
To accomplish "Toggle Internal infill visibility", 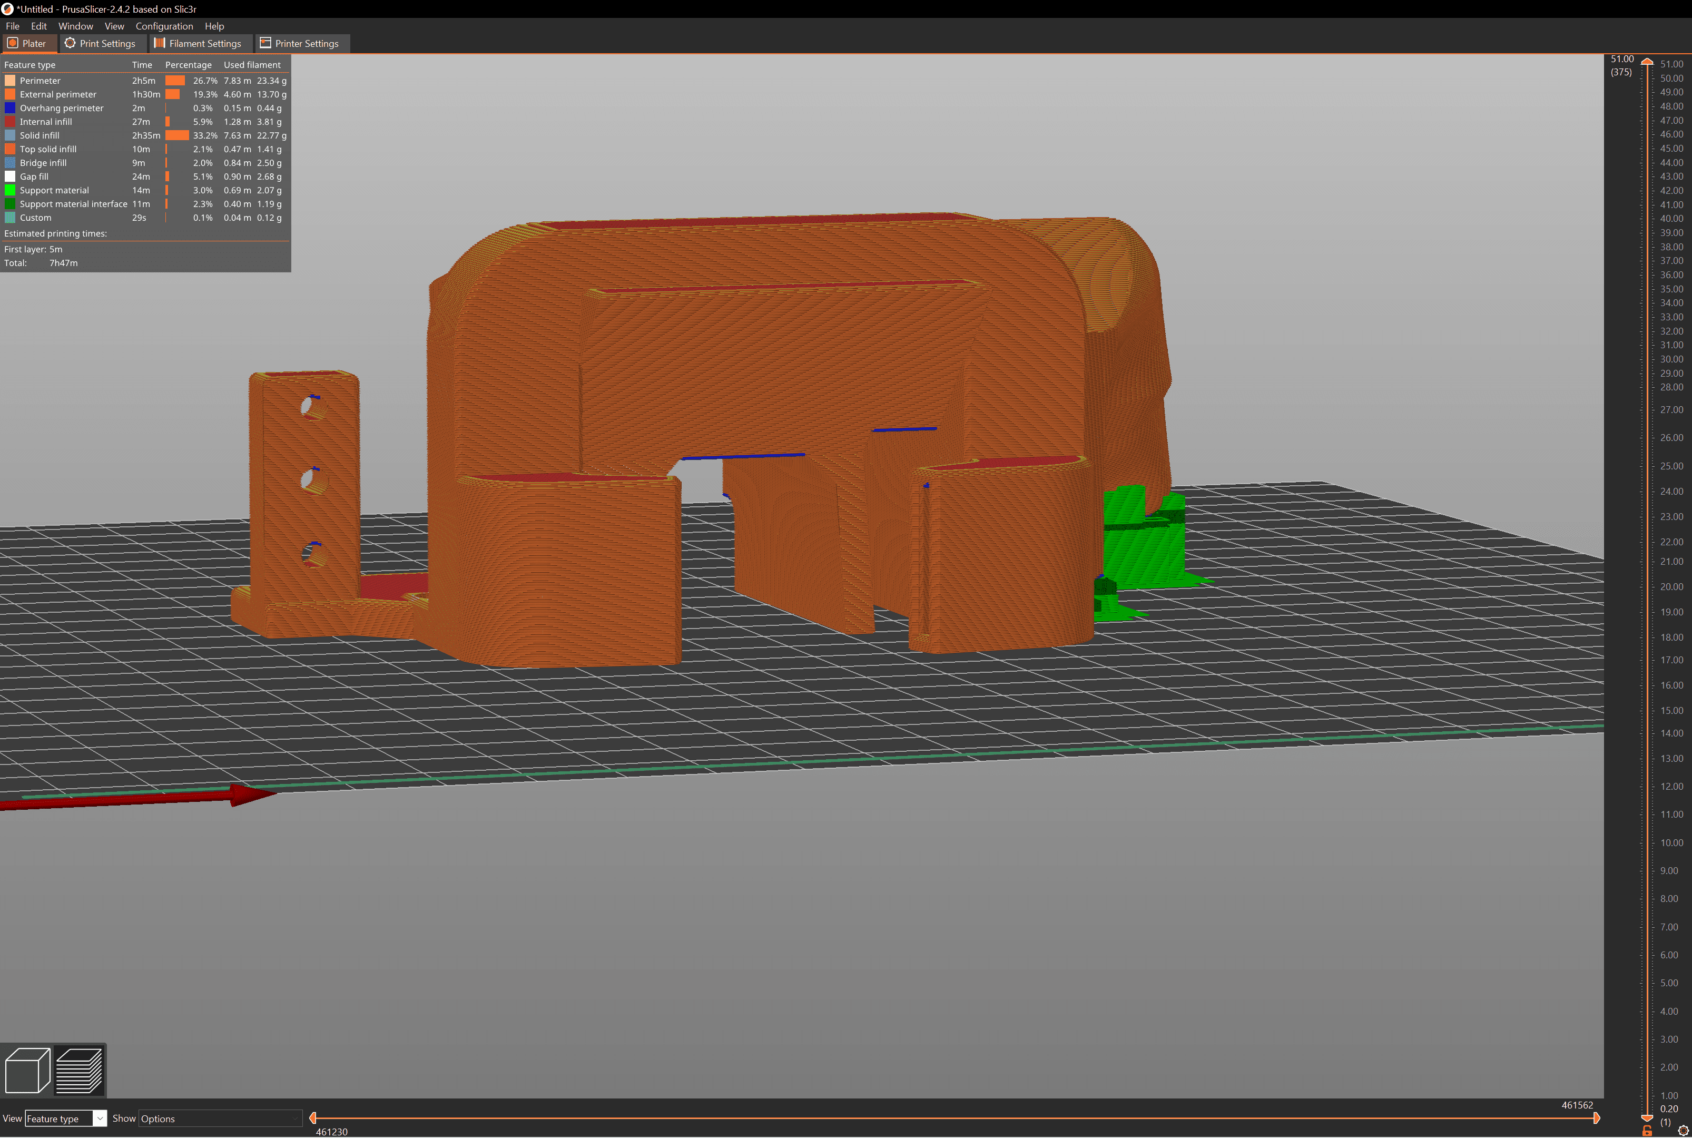I will pos(145,122).
